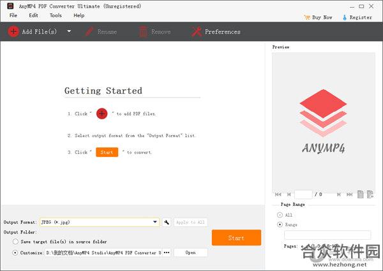The image size is (383, 271).
Task: Click the Rename pencil toolbar item
Action: (101, 31)
